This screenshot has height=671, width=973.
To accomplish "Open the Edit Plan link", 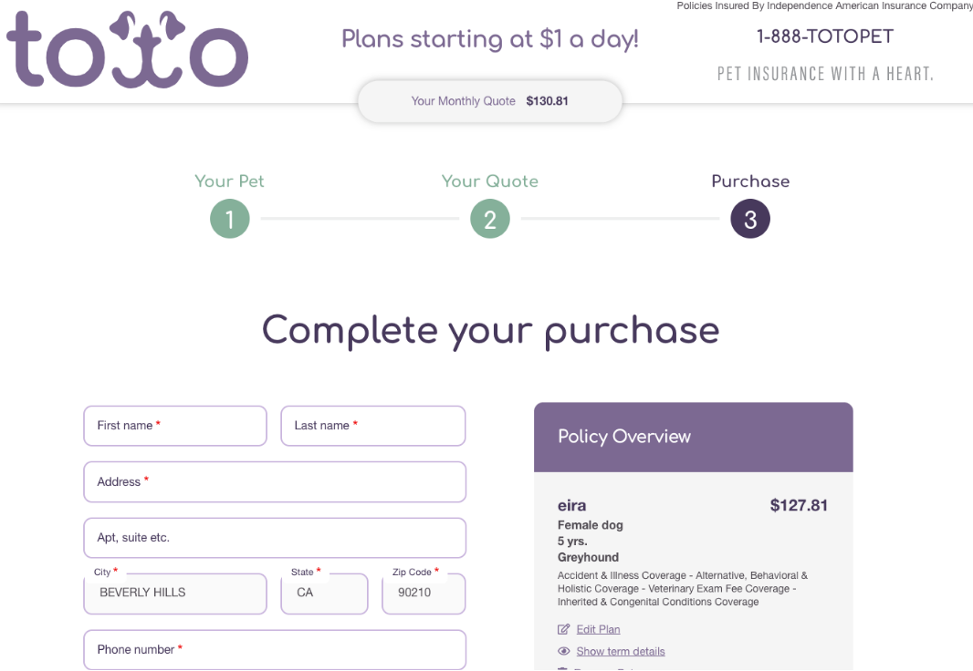I will [x=598, y=629].
